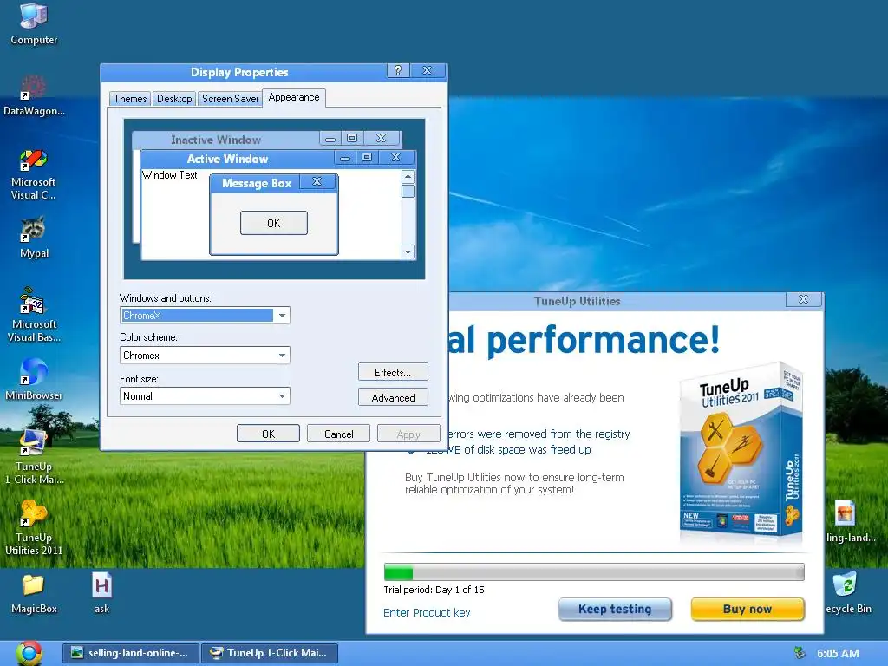This screenshot has height=666, width=888.
Task: Select the MiniBrowser desktop icon
Action: point(34,378)
